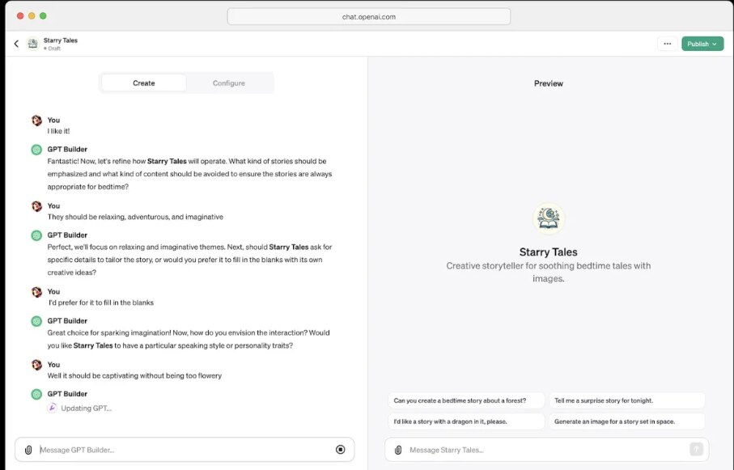Open the three-dot more options menu
Image resolution: width=734 pixels, height=470 pixels.
point(667,44)
